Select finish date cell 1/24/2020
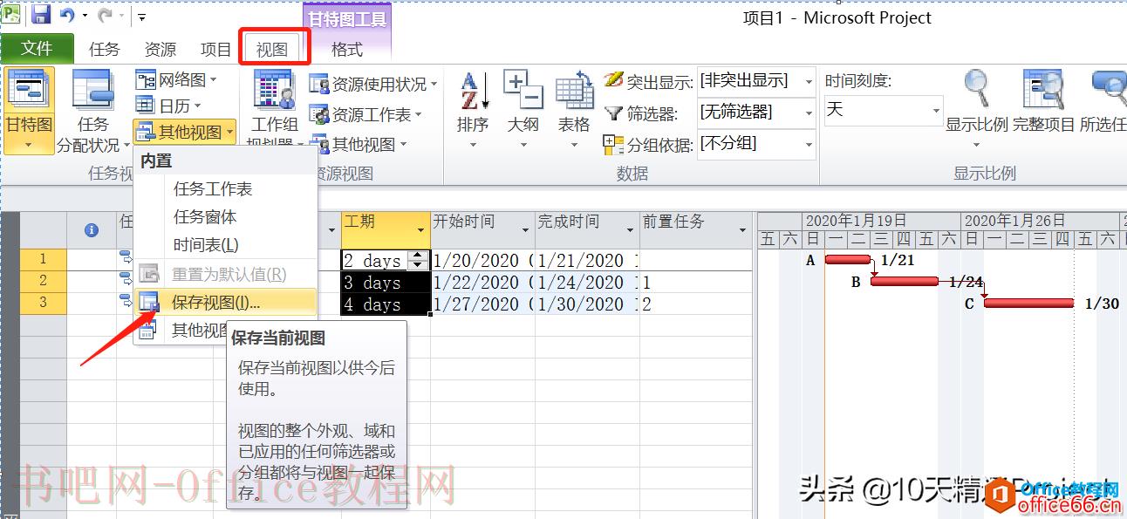The width and height of the screenshot is (1127, 519). [x=587, y=282]
